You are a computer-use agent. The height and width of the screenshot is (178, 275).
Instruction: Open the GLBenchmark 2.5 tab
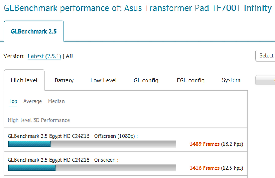pyautogui.click(x=34, y=31)
